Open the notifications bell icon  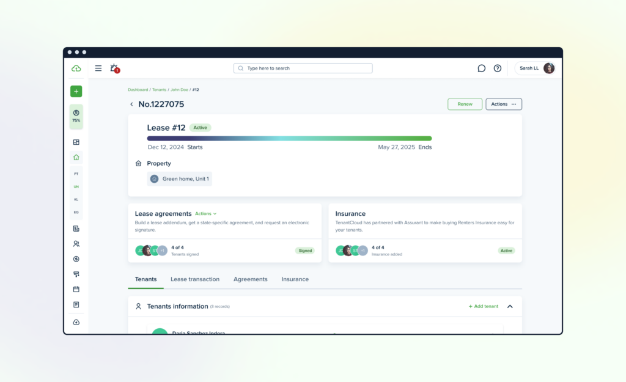click(114, 68)
